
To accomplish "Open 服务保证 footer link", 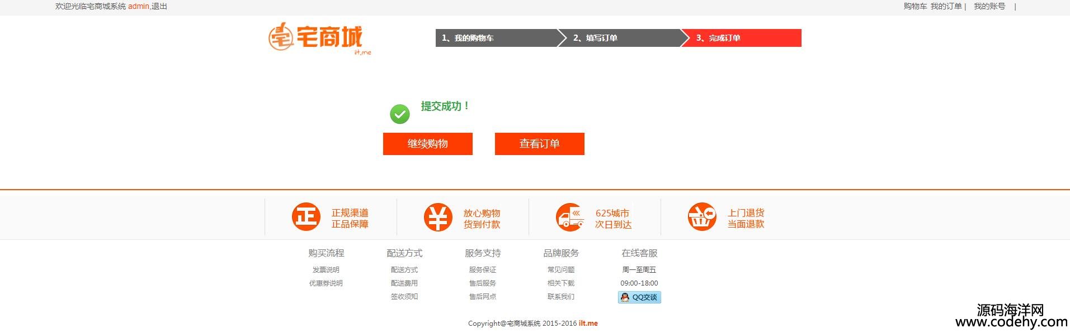I will [483, 270].
